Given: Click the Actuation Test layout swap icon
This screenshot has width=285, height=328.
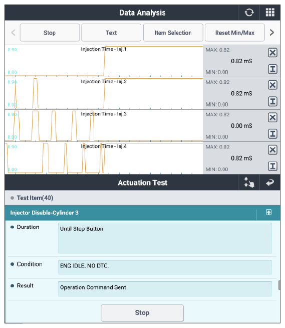Looking at the screenshot, I should coord(249,183).
